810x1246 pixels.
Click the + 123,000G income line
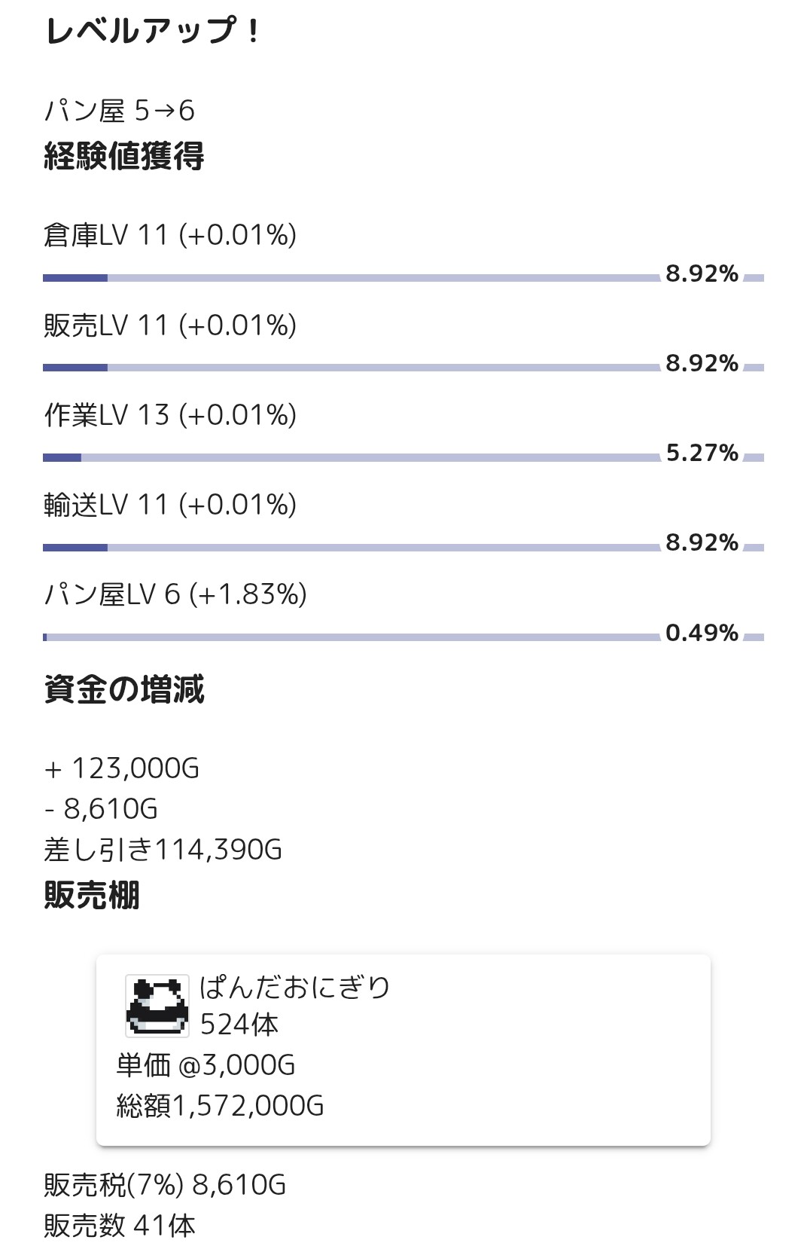pos(122,768)
